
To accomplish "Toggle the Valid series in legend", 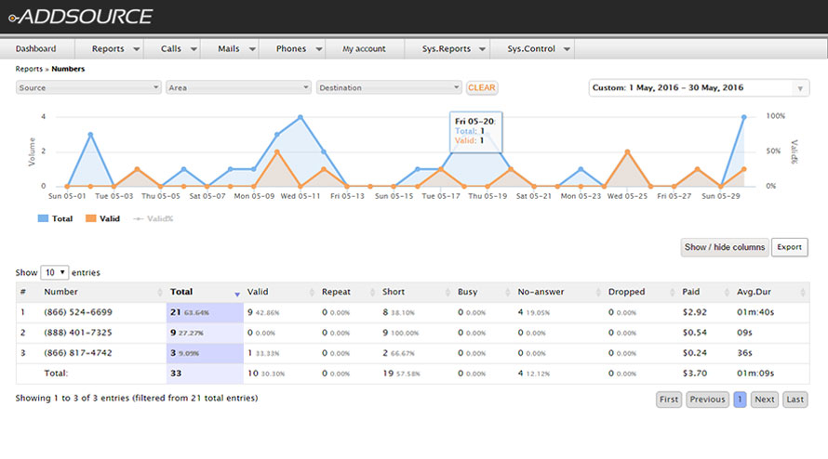I will [x=102, y=218].
